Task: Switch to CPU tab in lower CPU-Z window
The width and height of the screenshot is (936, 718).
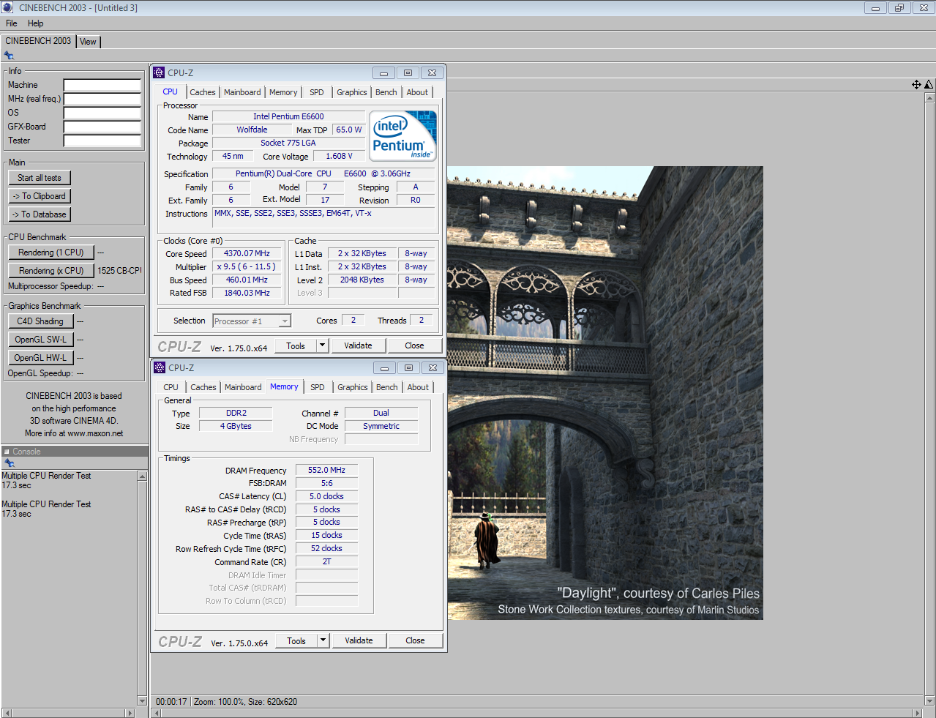Action: [171, 387]
